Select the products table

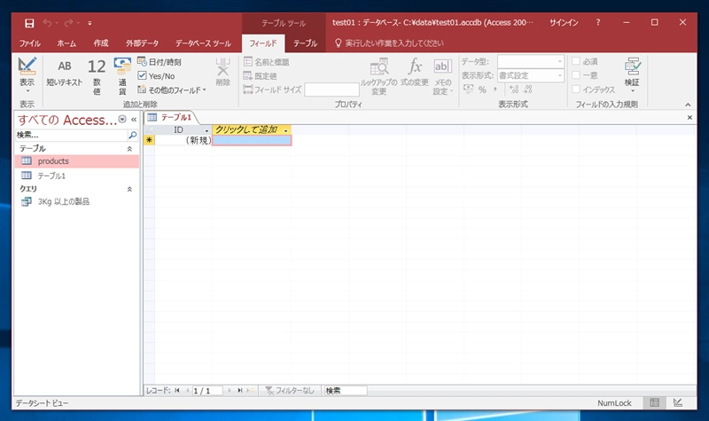click(x=77, y=161)
